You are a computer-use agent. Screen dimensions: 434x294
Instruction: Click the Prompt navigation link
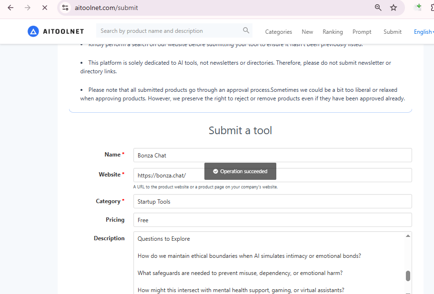(x=362, y=32)
